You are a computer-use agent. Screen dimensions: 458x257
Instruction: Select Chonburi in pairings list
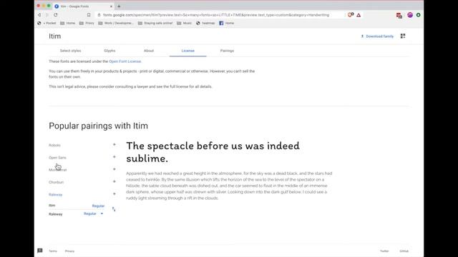56,182
